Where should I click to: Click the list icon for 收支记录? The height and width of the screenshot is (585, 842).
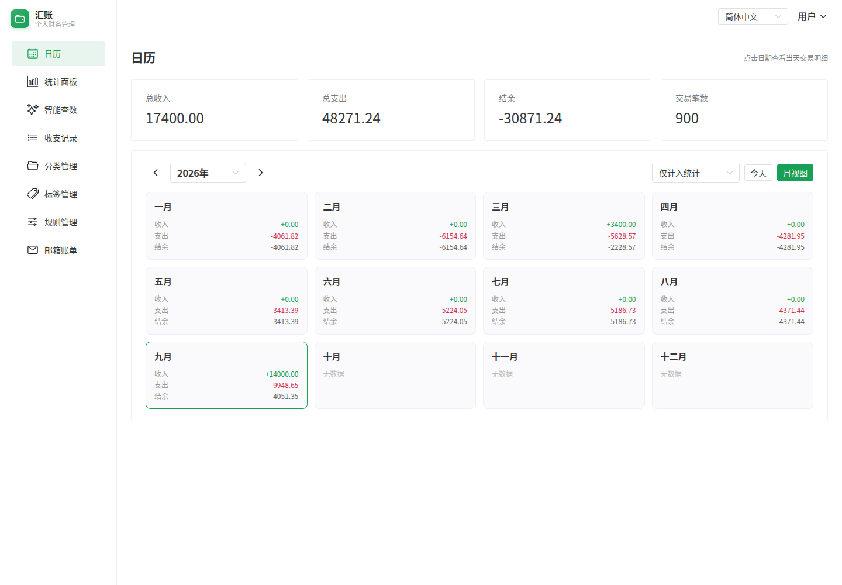click(x=33, y=138)
